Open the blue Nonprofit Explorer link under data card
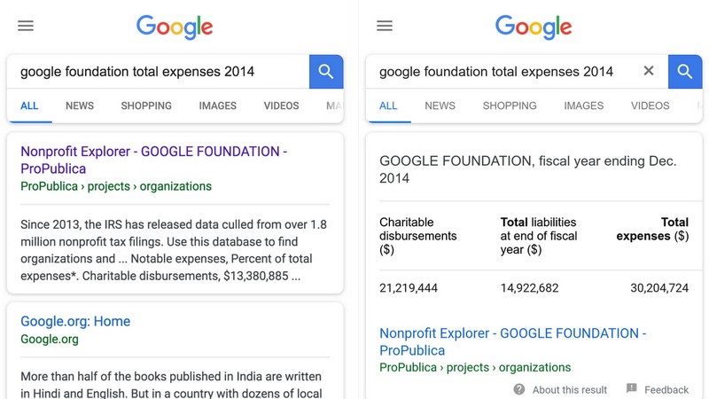 (513, 341)
